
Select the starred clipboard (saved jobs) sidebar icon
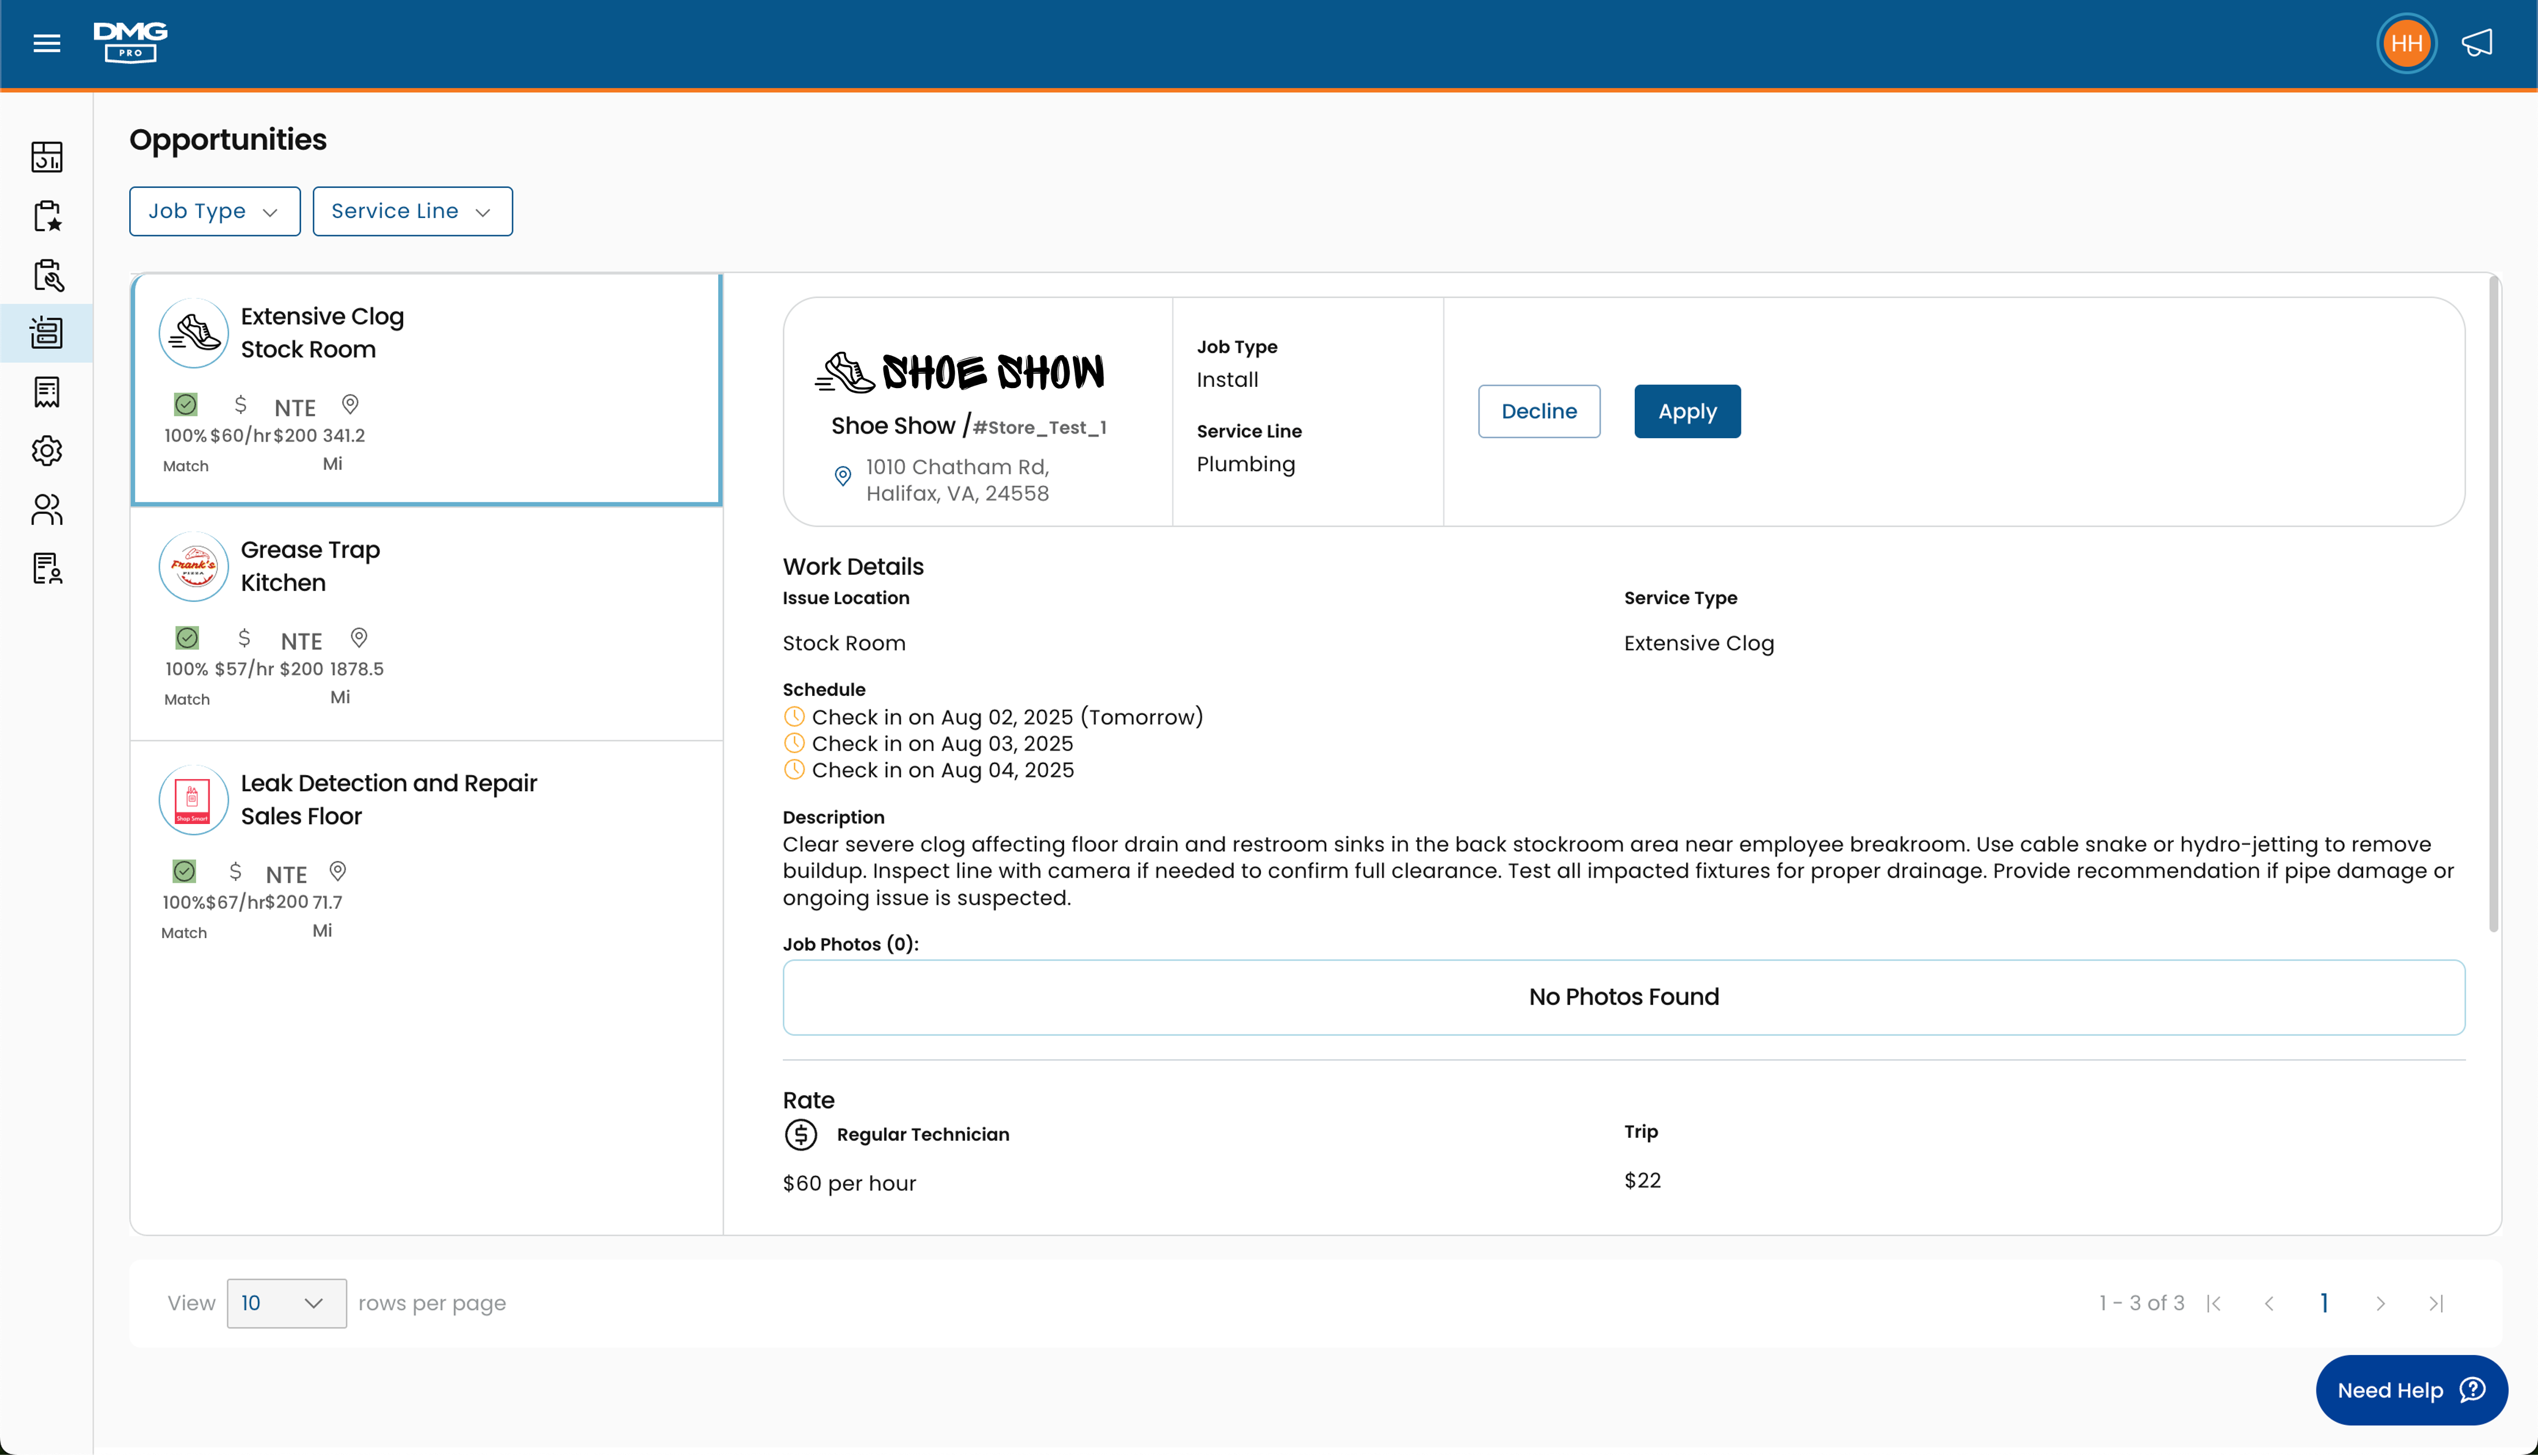tap(47, 216)
